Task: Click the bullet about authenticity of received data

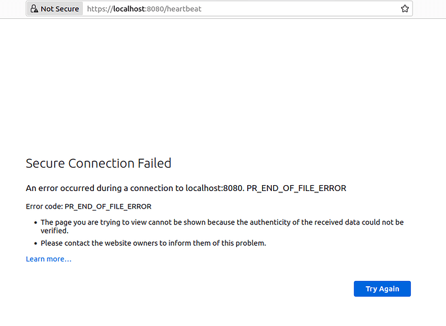Action: pyautogui.click(x=222, y=226)
